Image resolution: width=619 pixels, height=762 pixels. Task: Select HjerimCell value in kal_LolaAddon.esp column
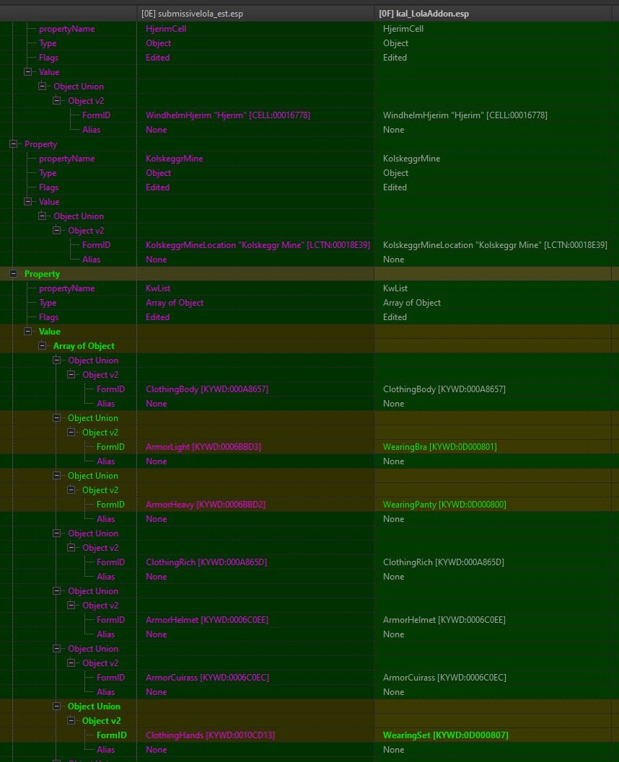[403, 29]
